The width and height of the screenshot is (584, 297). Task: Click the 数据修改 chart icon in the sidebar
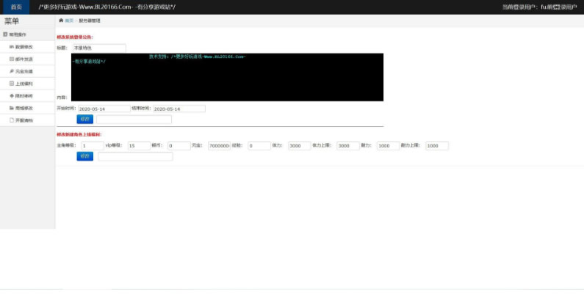coord(12,47)
